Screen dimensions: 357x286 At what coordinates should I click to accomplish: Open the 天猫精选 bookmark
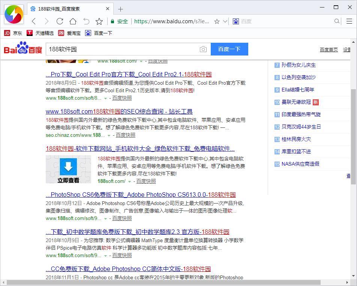(x=40, y=33)
